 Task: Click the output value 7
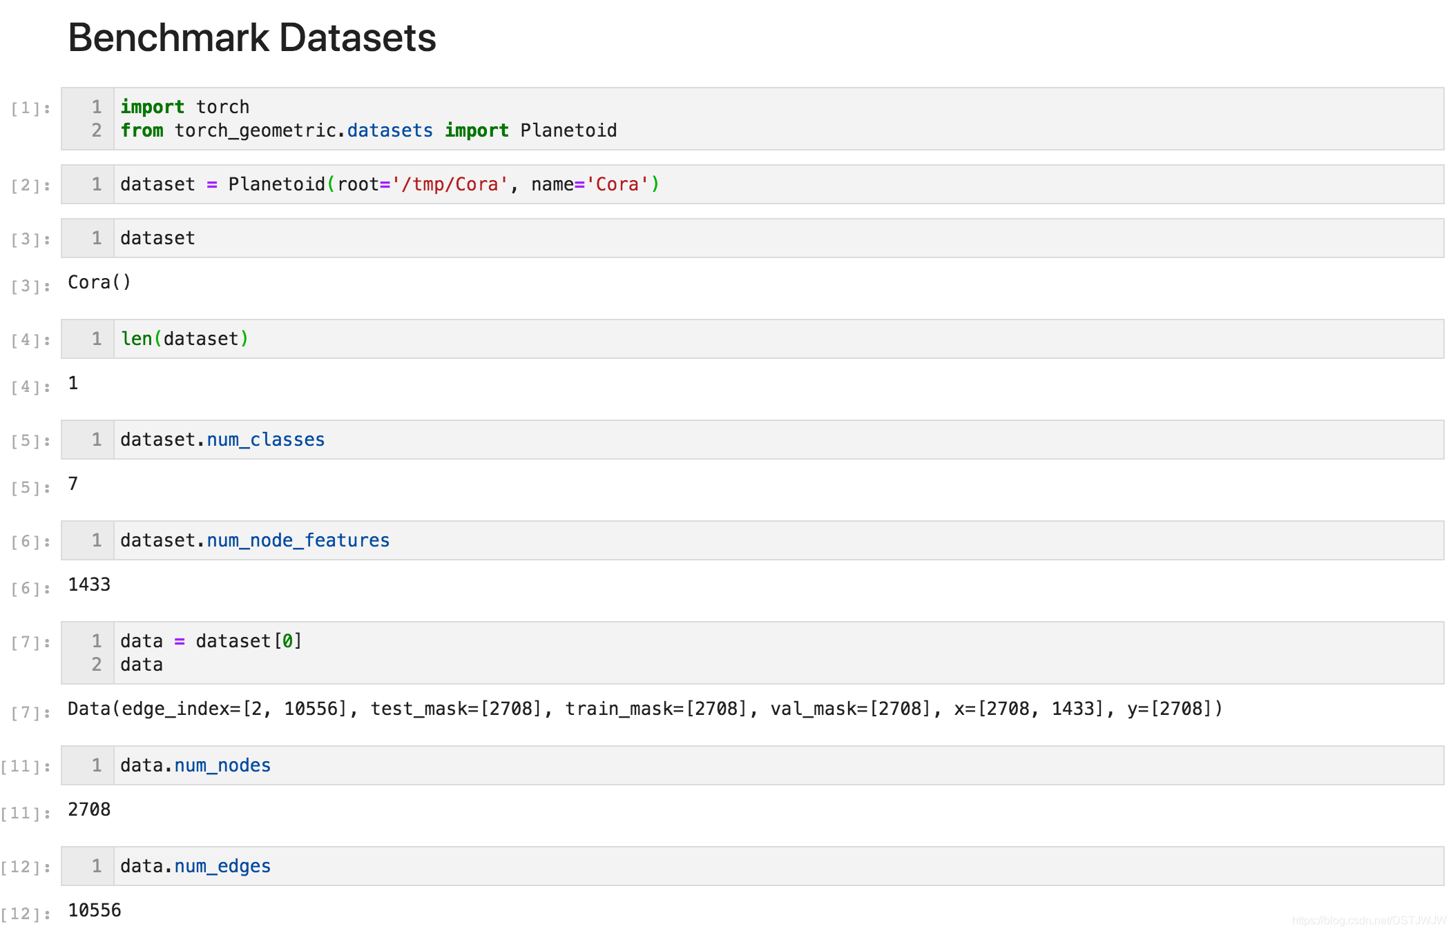tap(73, 484)
